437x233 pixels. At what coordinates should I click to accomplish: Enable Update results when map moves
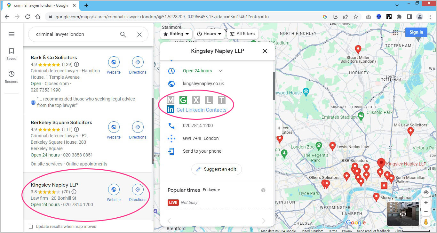tap(31, 227)
